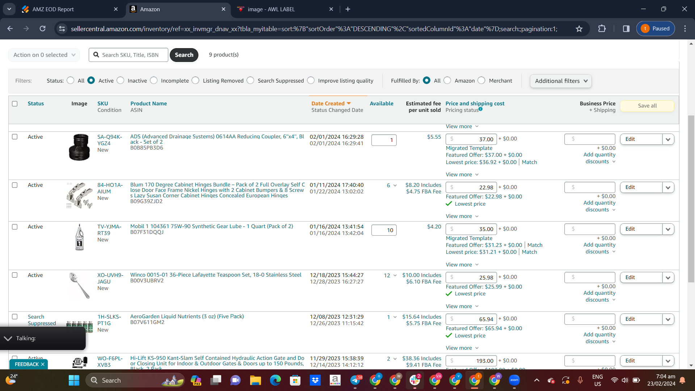Open the Dropbox taskbar icon

[x=315, y=380]
